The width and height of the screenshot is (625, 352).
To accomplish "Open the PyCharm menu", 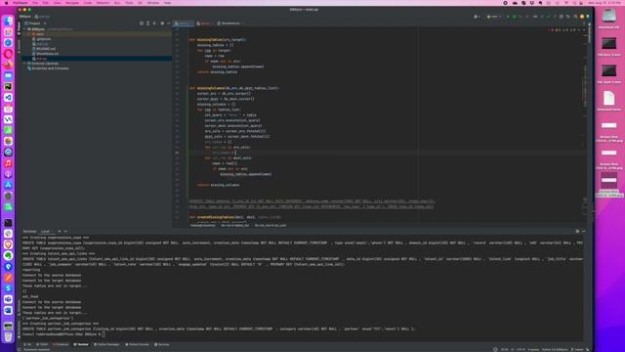I will click(x=21, y=3).
